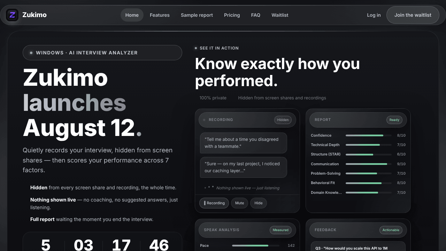Screen dimensions: 446x251
Task: Click the Log in link
Action: 374,15
